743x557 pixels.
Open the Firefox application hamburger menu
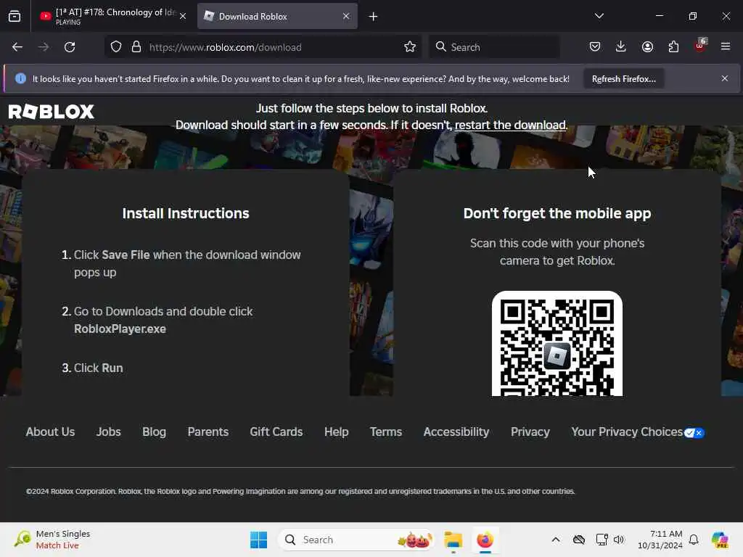(x=726, y=46)
